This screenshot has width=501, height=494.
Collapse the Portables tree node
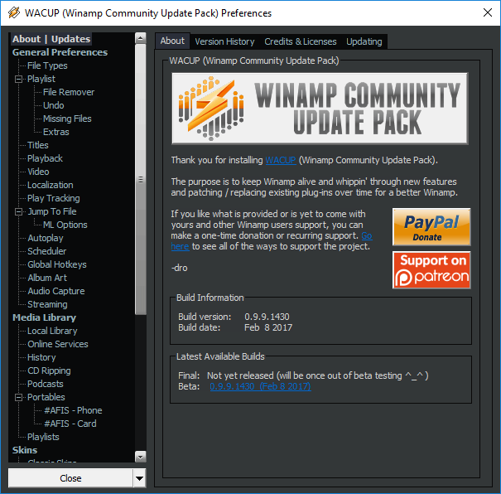pos(18,397)
